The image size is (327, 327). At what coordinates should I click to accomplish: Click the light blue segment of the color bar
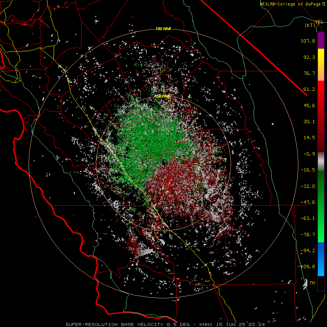321,259
